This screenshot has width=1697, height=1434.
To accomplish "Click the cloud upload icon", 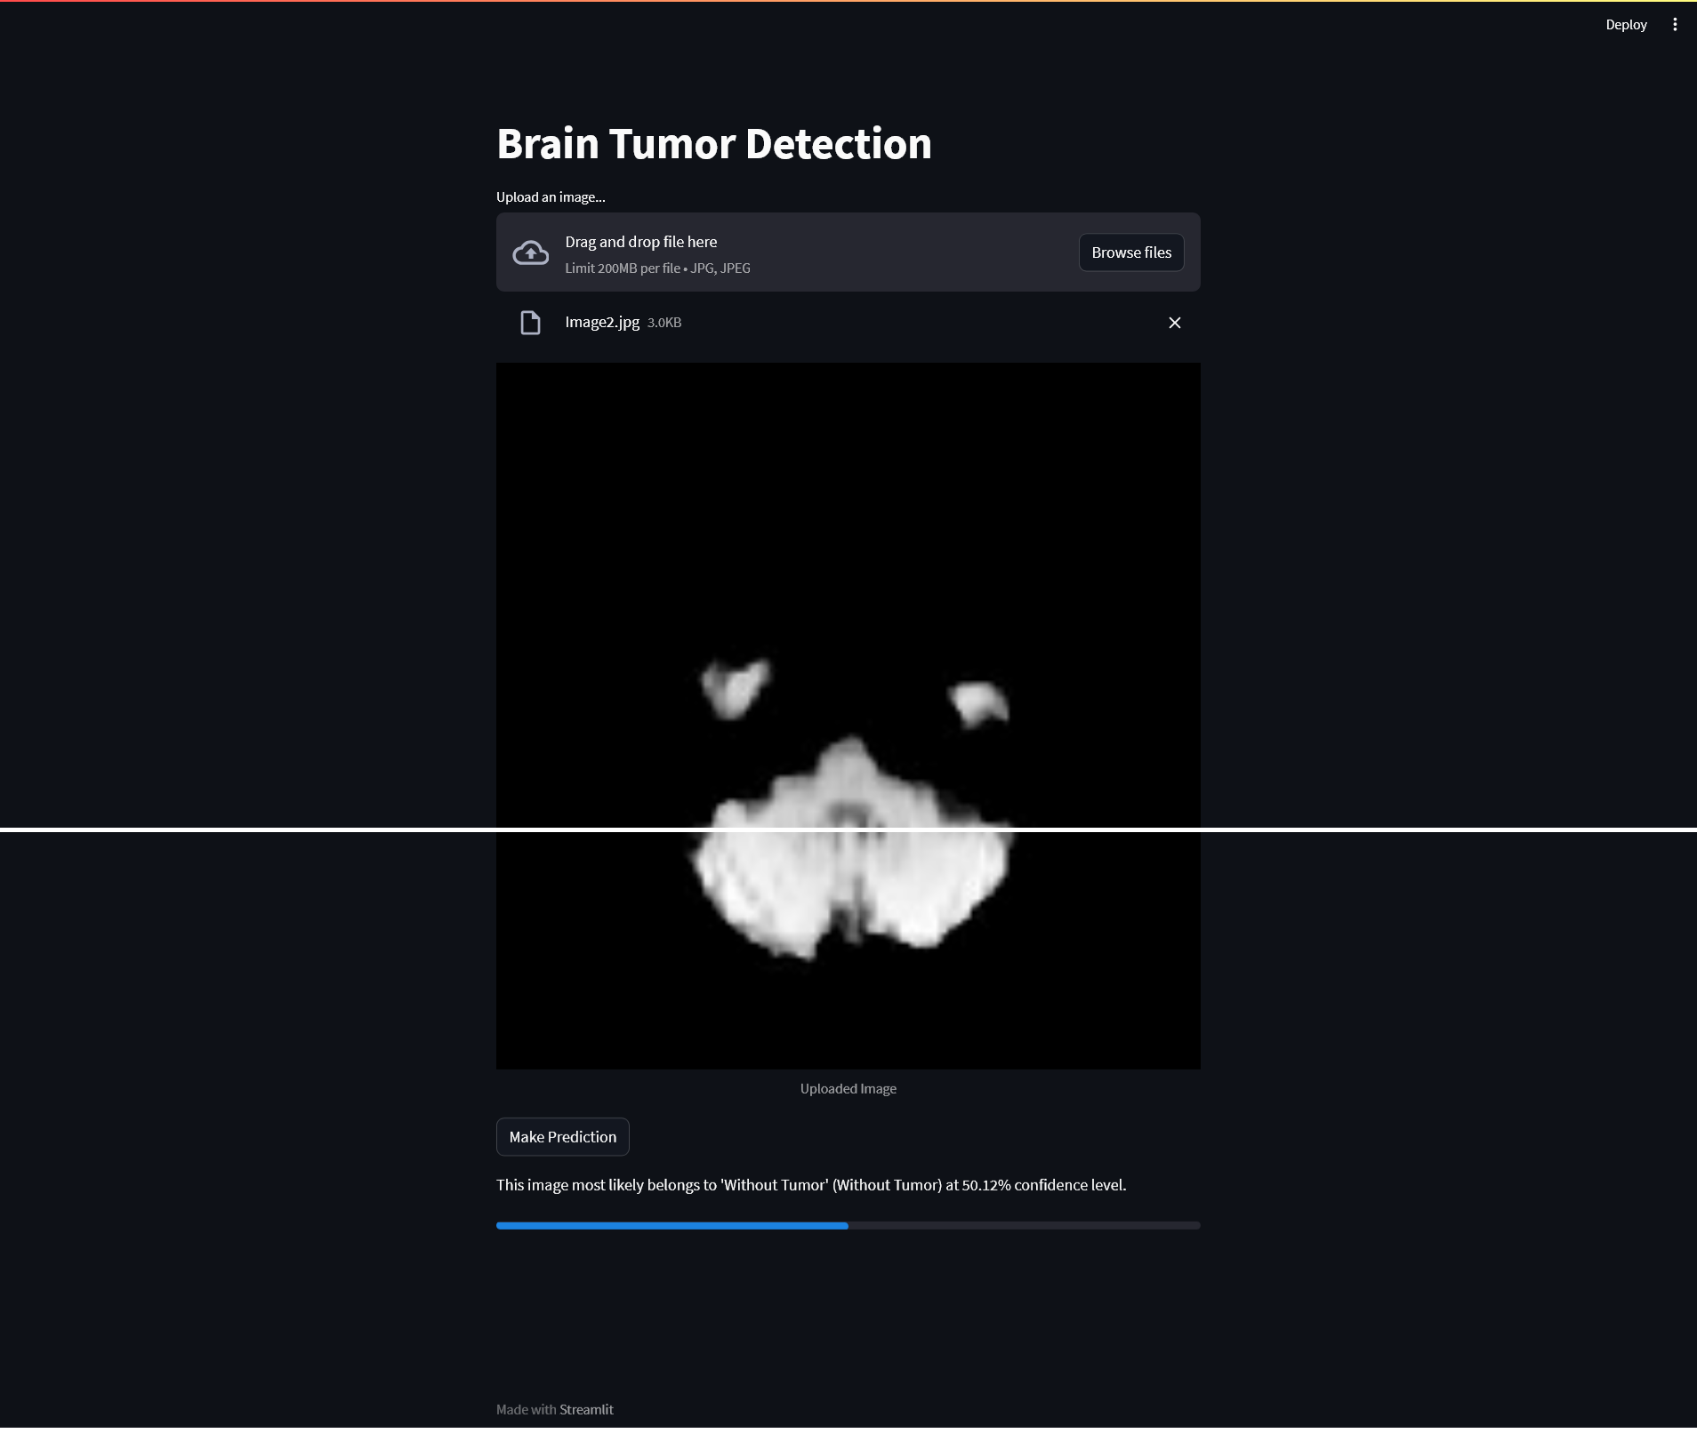I will (x=529, y=252).
